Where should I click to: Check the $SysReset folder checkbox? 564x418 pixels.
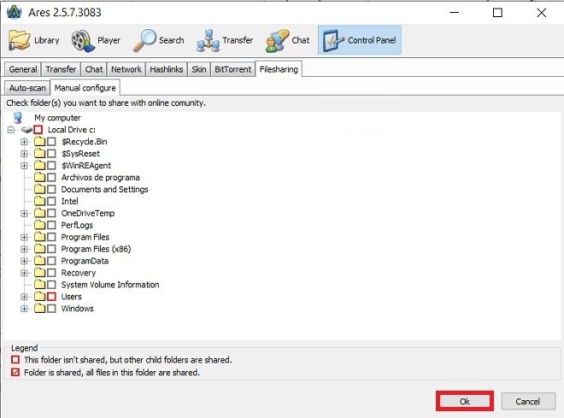coord(51,153)
